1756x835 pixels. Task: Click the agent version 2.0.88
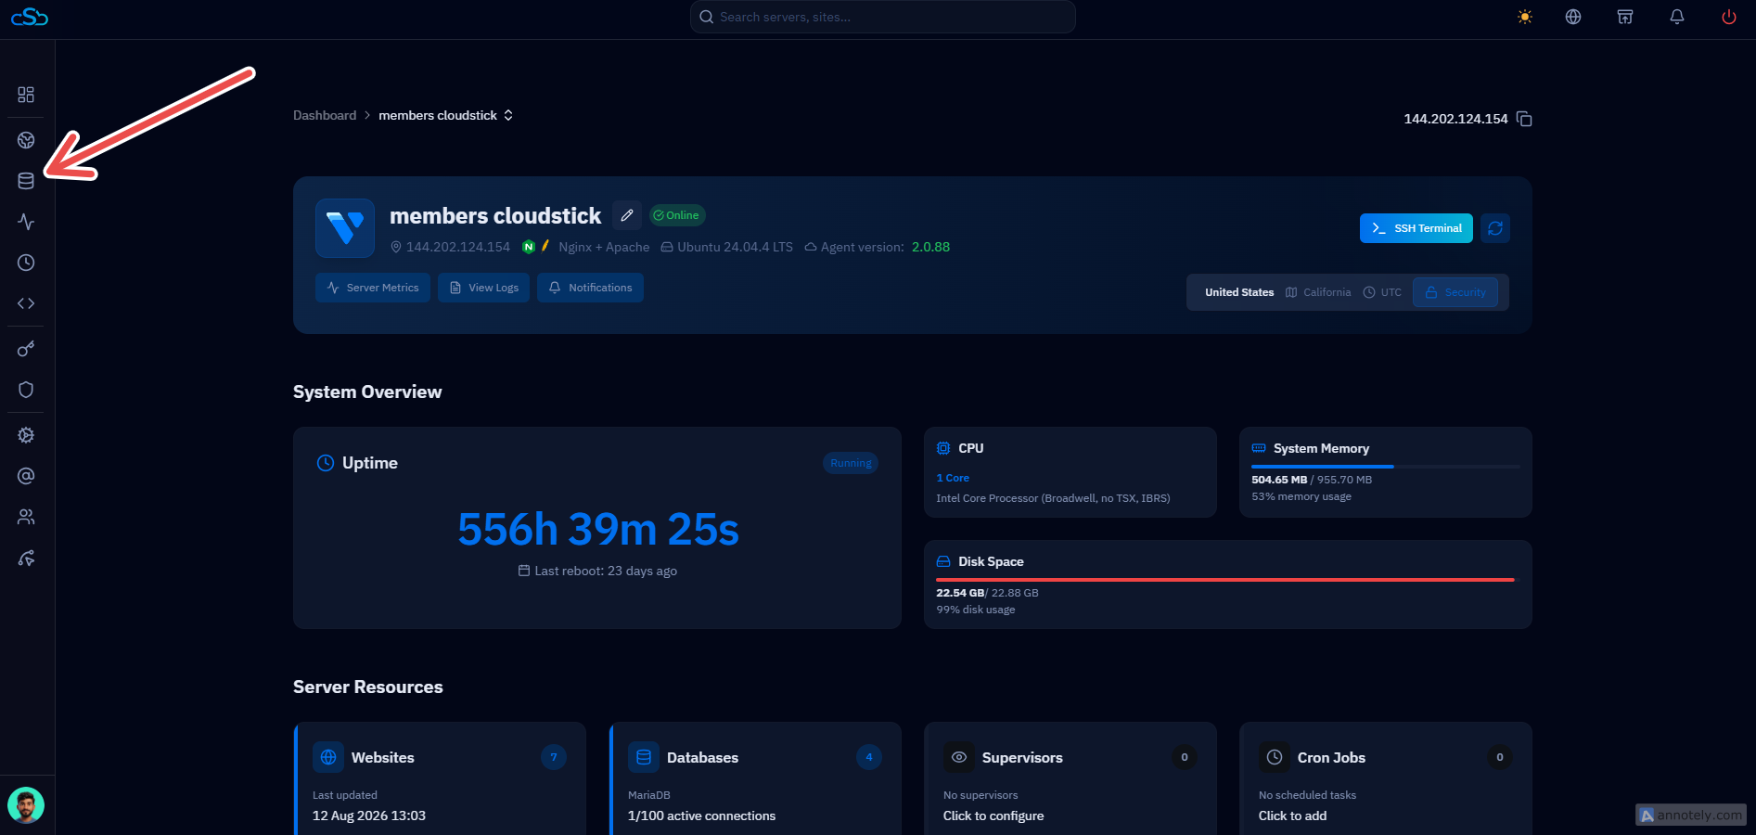[930, 247]
